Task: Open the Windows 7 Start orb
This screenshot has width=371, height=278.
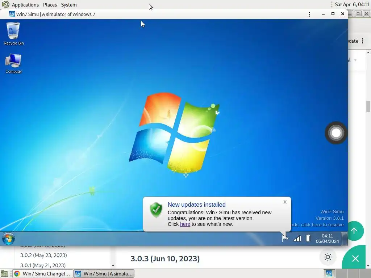Action: (9, 239)
